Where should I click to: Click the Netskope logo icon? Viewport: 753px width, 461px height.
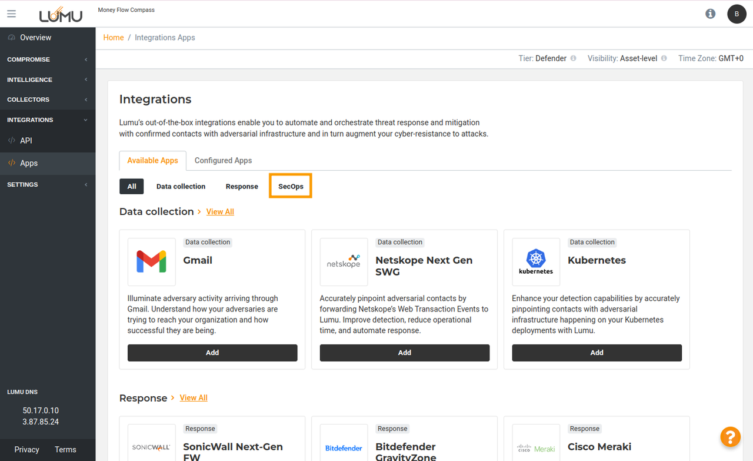pyautogui.click(x=344, y=261)
